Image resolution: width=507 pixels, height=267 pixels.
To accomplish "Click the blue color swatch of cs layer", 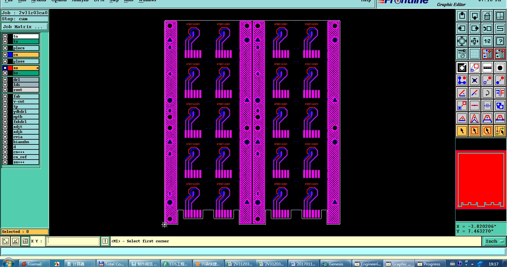I will click(10, 55).
